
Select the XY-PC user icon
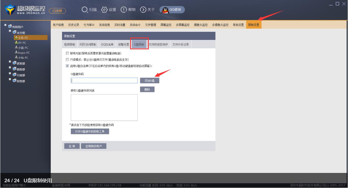coord(16,42)
